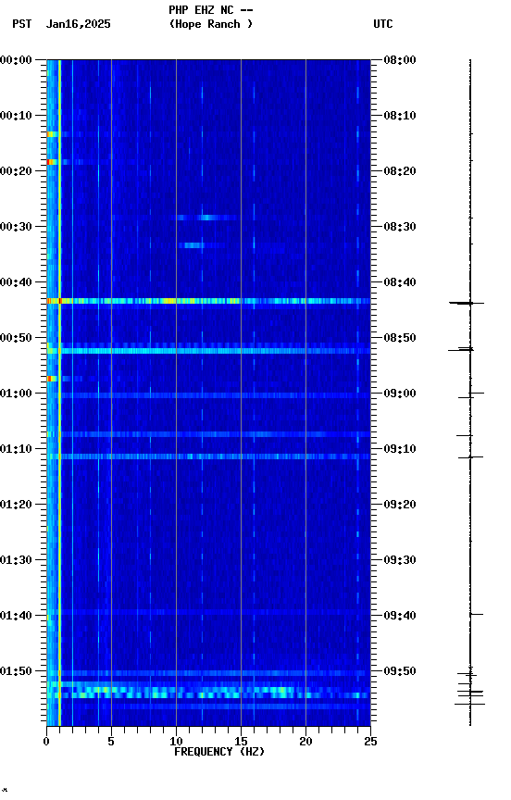Click the seismogram spike near 09:40 UTC
Viewport: 511px width, 800px height.
click(477, 614)
